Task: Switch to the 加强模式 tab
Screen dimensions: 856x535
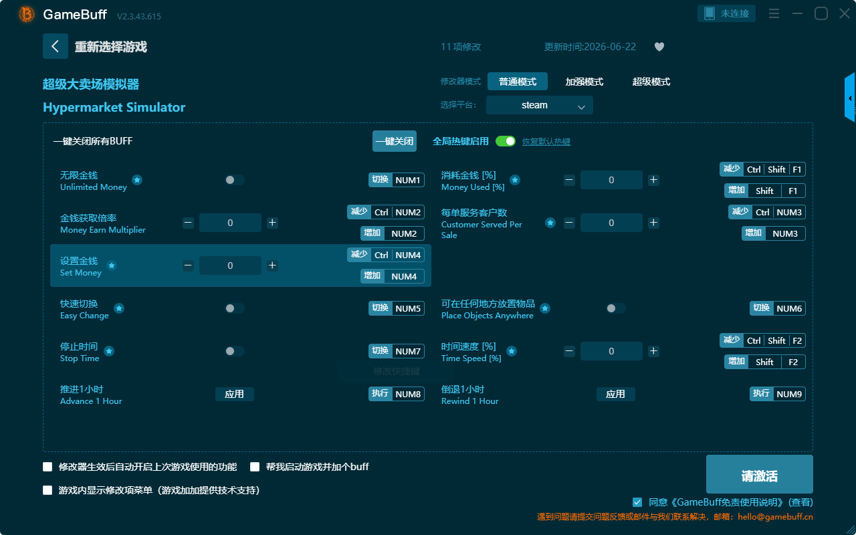Action: 584,82
